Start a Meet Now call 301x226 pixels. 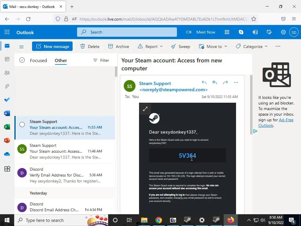(x=200, y=32)
